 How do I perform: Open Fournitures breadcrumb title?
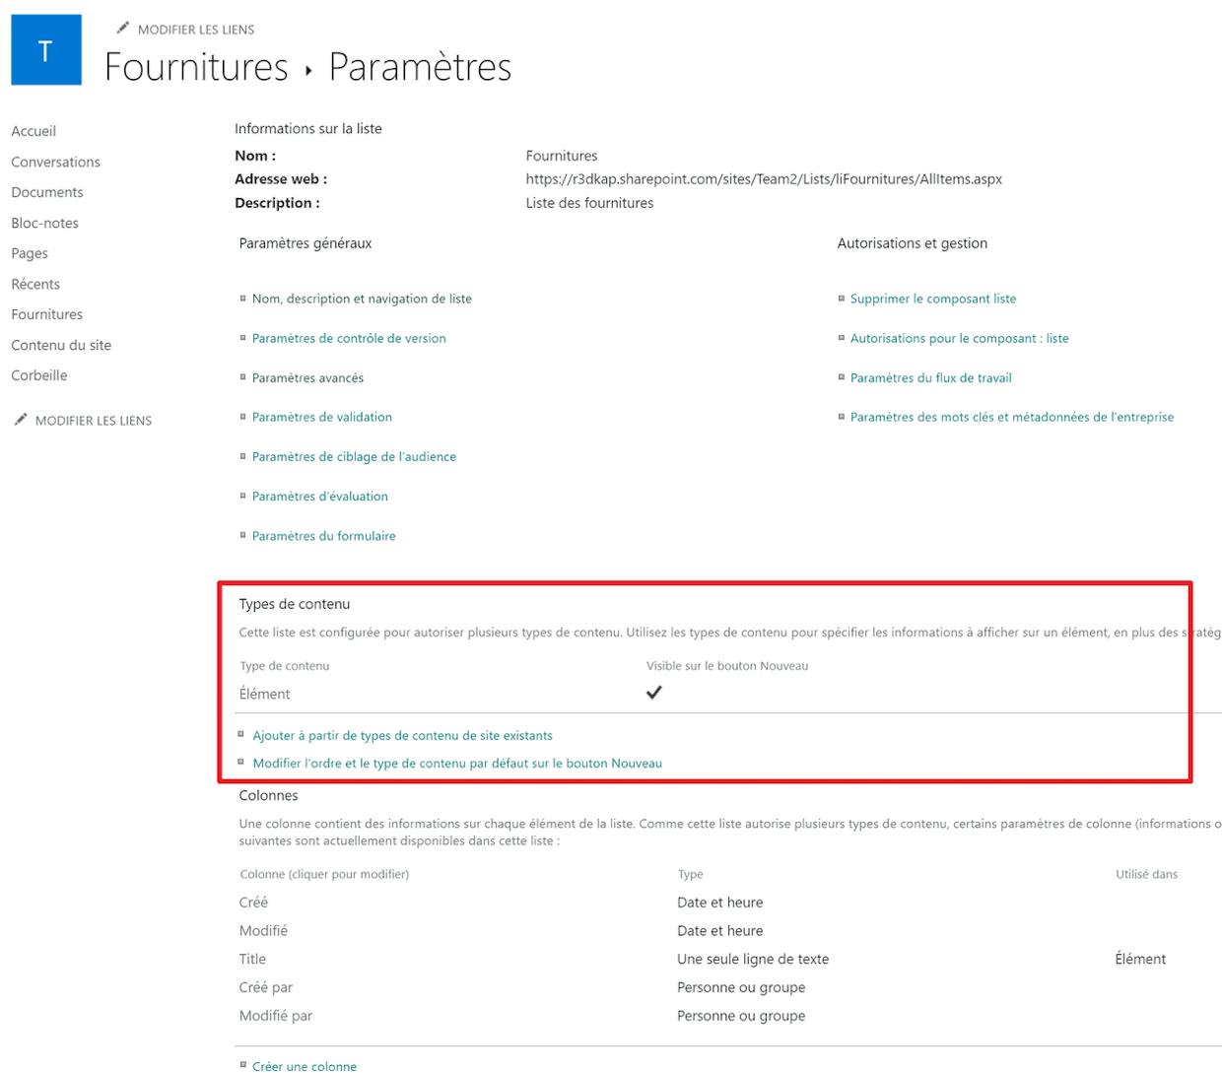pos(196,67)
